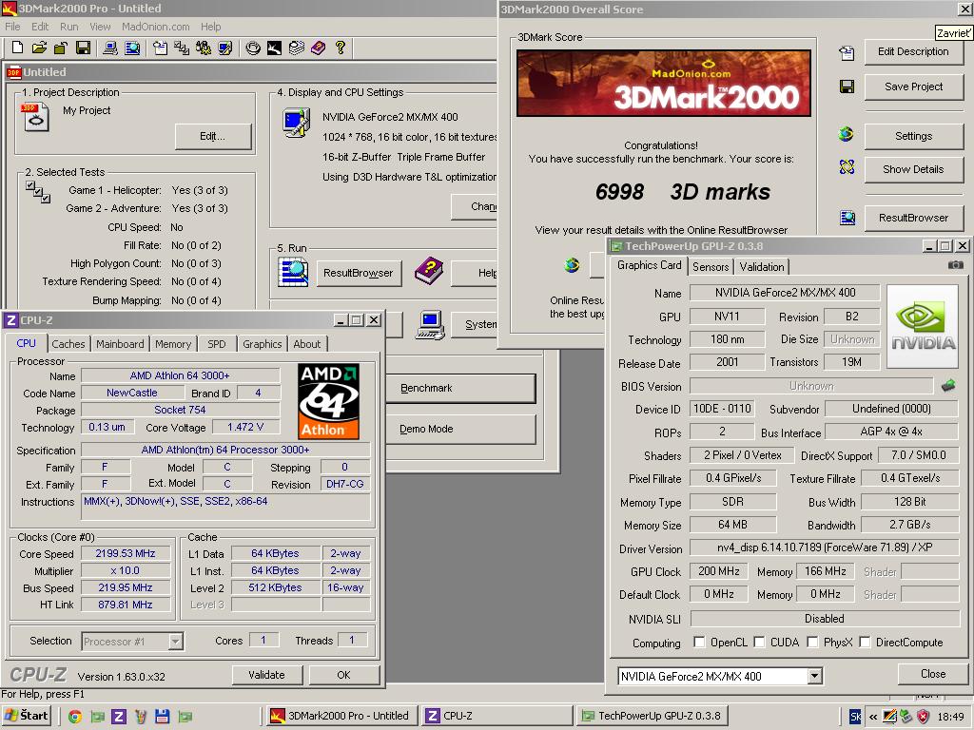Click the purple Help book toolbar icon

tap(318, 48)
